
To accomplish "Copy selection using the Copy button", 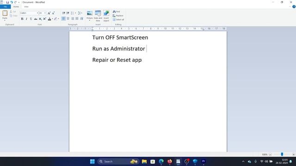I will [13, 16].
